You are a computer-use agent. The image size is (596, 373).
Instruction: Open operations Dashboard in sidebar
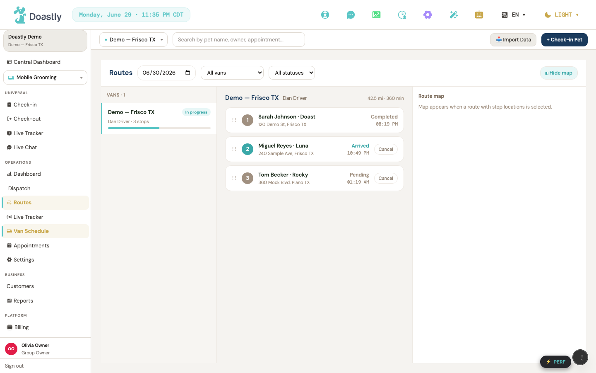pos(45,174)
